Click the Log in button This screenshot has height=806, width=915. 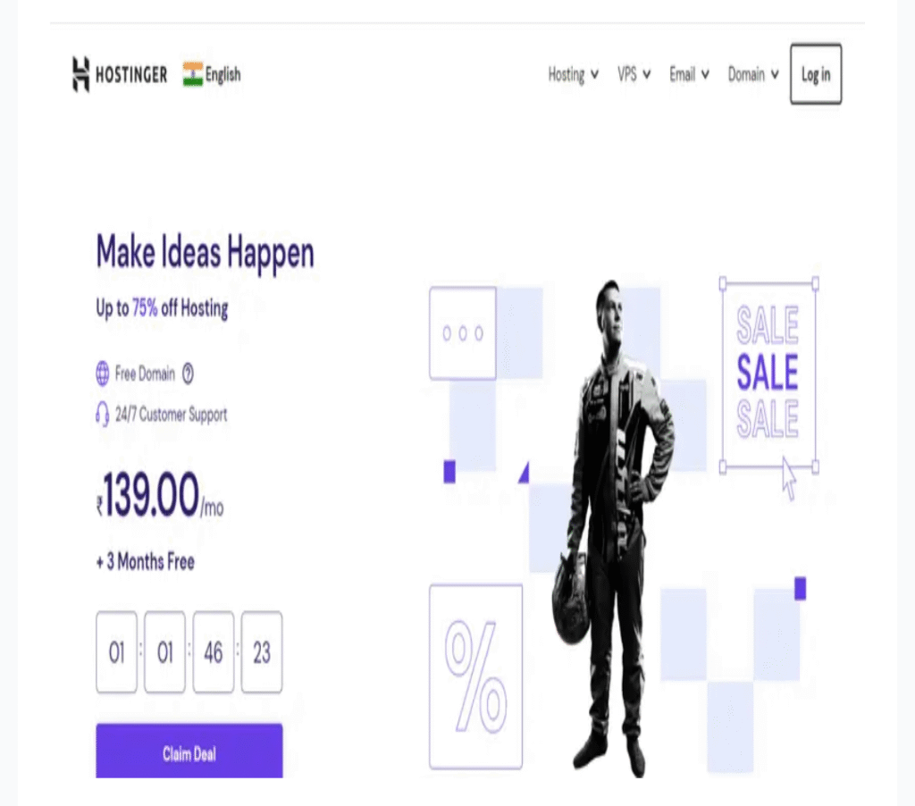click(x=816, y=74)
